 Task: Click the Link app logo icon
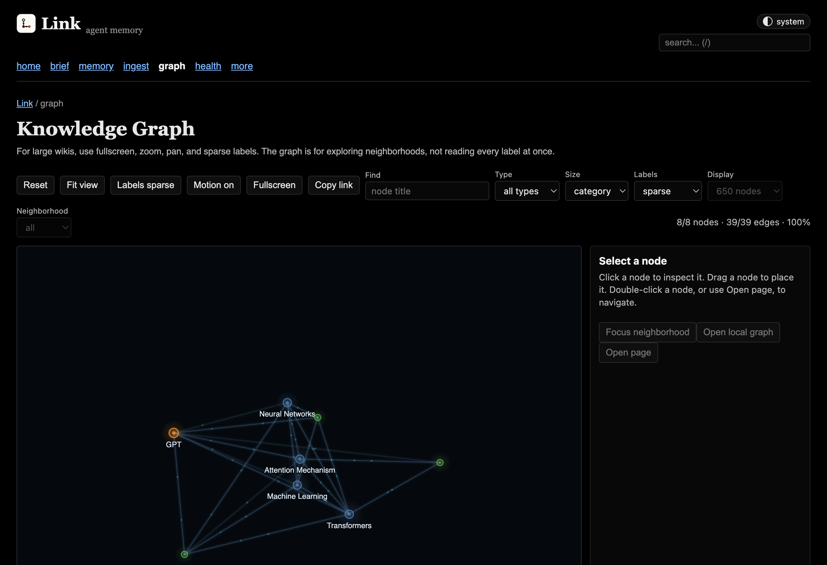pyautogui.click(x=26, y=23)
